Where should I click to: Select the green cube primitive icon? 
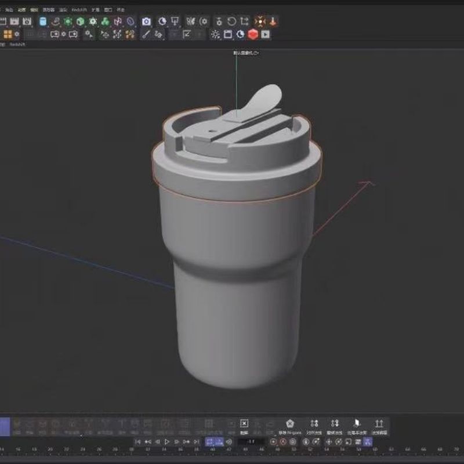pos(80,21)
